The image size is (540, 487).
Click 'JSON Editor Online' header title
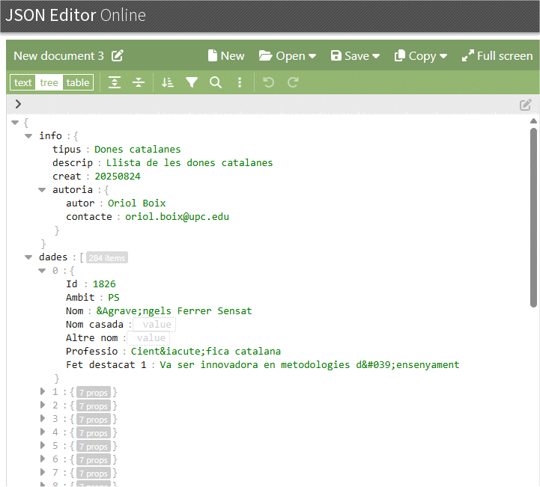76,15
